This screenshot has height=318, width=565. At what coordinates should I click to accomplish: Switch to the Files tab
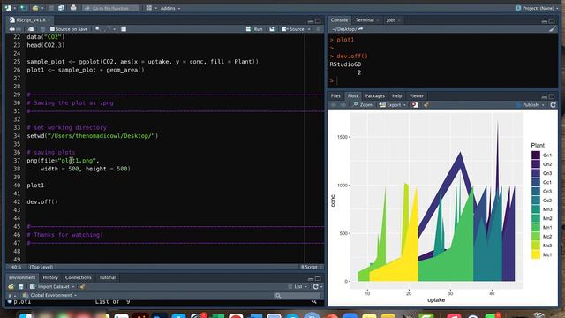[335, 96]
